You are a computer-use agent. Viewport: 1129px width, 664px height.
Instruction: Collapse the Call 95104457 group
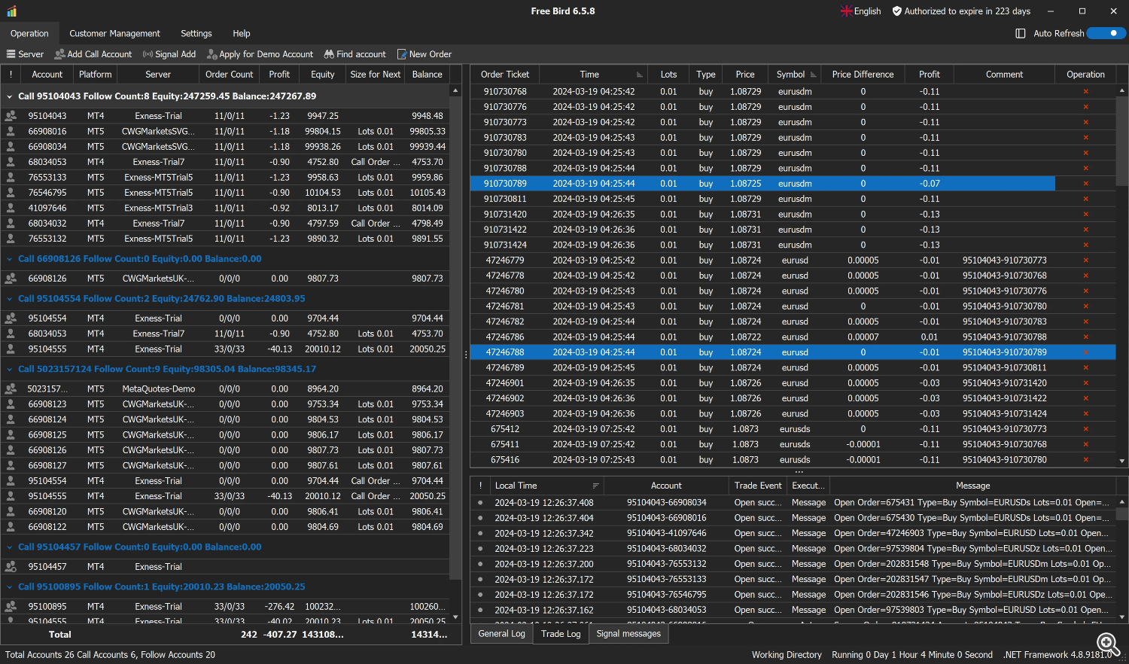[x=10, y=547]
